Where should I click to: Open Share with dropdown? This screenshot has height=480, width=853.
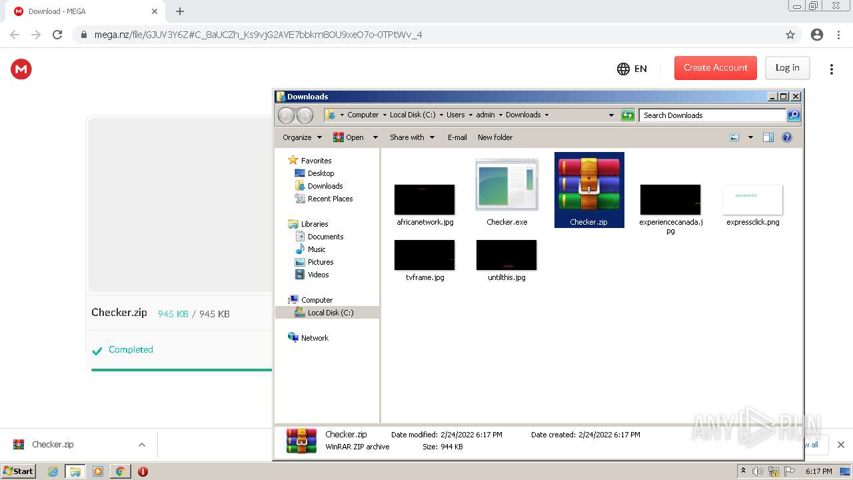[x=412, y=137]
